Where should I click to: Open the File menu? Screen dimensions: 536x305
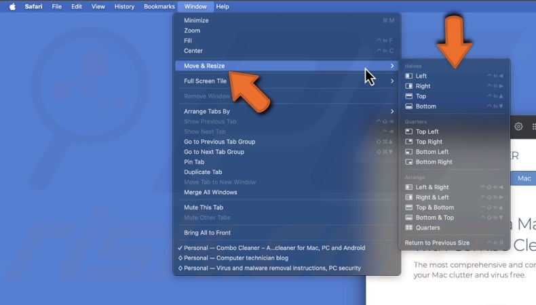tap(57, 7)
